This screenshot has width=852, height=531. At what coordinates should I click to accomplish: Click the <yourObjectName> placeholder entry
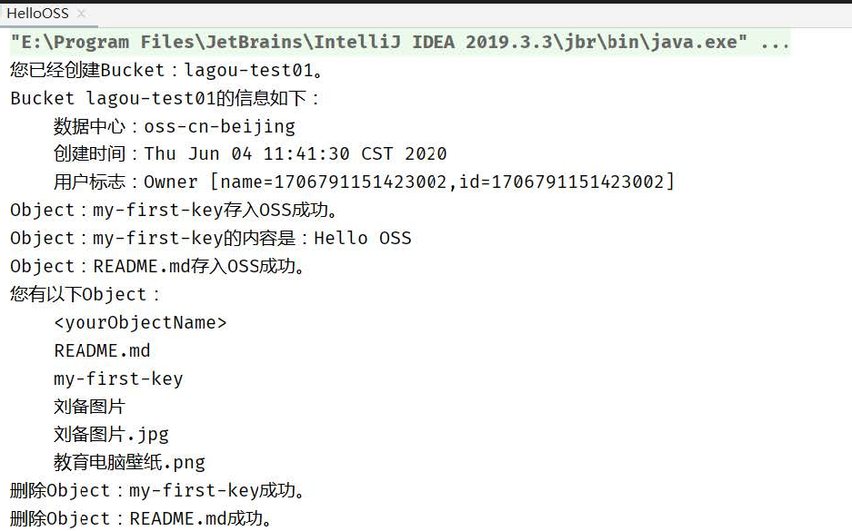(x=141, y=321)
